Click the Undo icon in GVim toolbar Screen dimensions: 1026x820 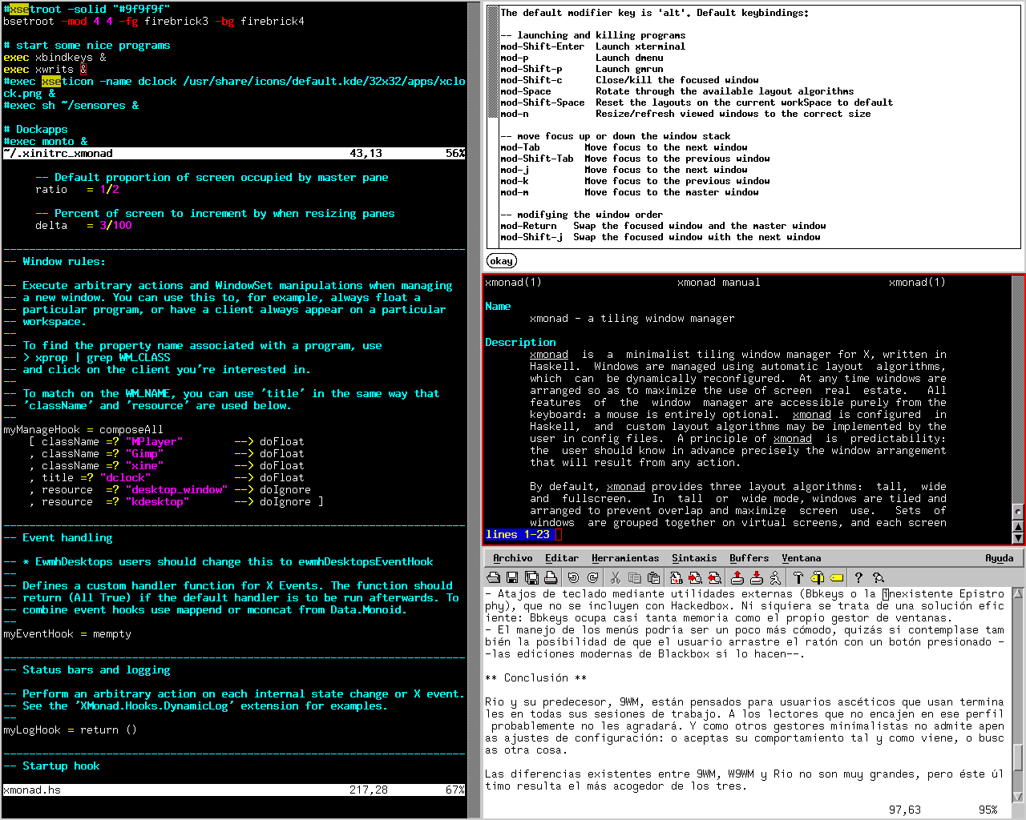coord(573,577)
